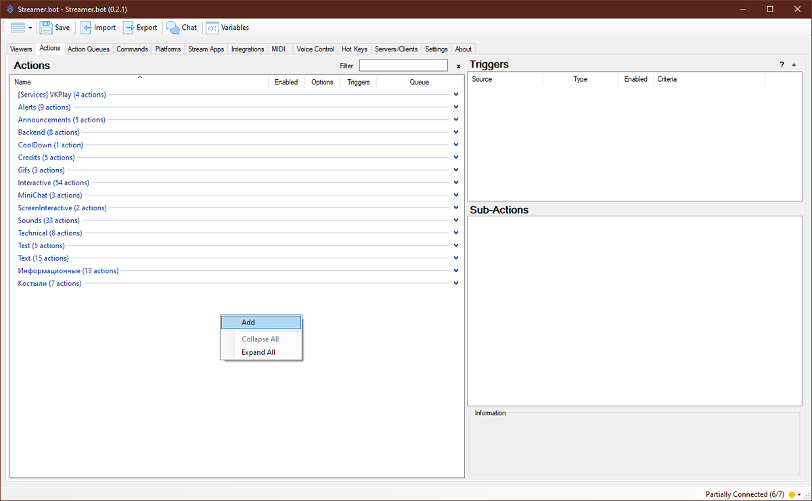Viewport: 812px width, 501px height.
Task: Expand the MiniChat group chevron
Action: click(456, 195)
